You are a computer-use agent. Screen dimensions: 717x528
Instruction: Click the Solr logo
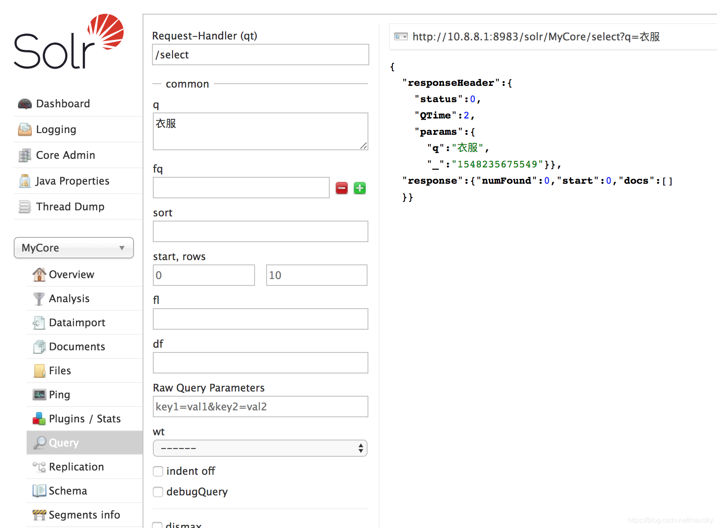[69, 42]
